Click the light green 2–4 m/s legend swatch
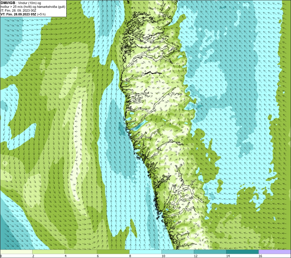This screenshot has height=258, width=291. (49, 252)
